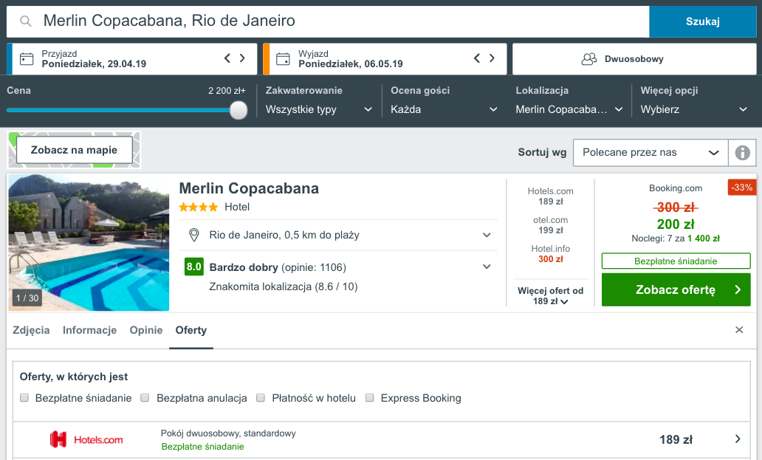The height and width of the screenshot is (460, 762).
Task: Toggle Bezpłatna anulacja filter checkbox
Action: (x=145, y=398)
